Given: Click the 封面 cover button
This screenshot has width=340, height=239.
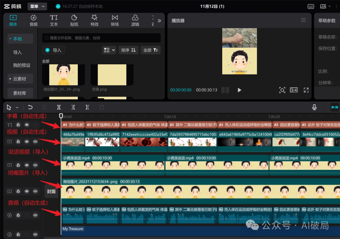Looking at the screenshot, I should click(51, 191).
